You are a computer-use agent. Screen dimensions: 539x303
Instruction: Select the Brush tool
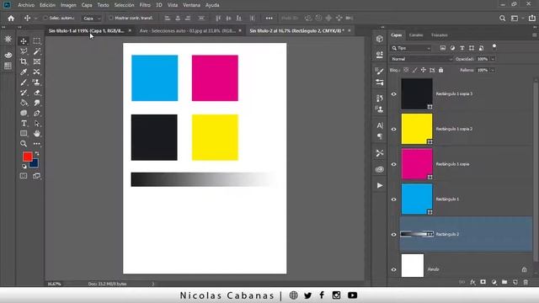coord(24,82)
